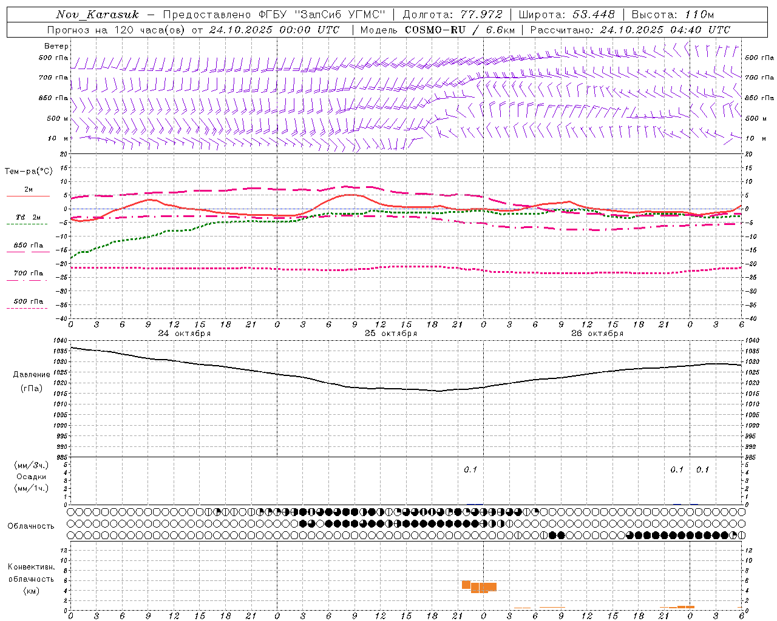777x621 pixels.
Task: Click the '10 м' wind level label on left
Action: [58, 138]
